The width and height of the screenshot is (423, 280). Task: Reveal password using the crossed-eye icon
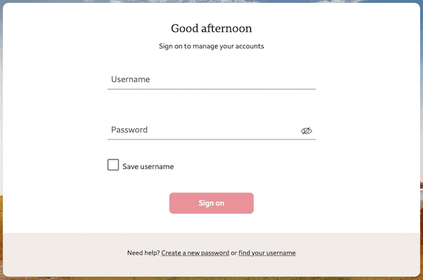(x=306, y=130)
